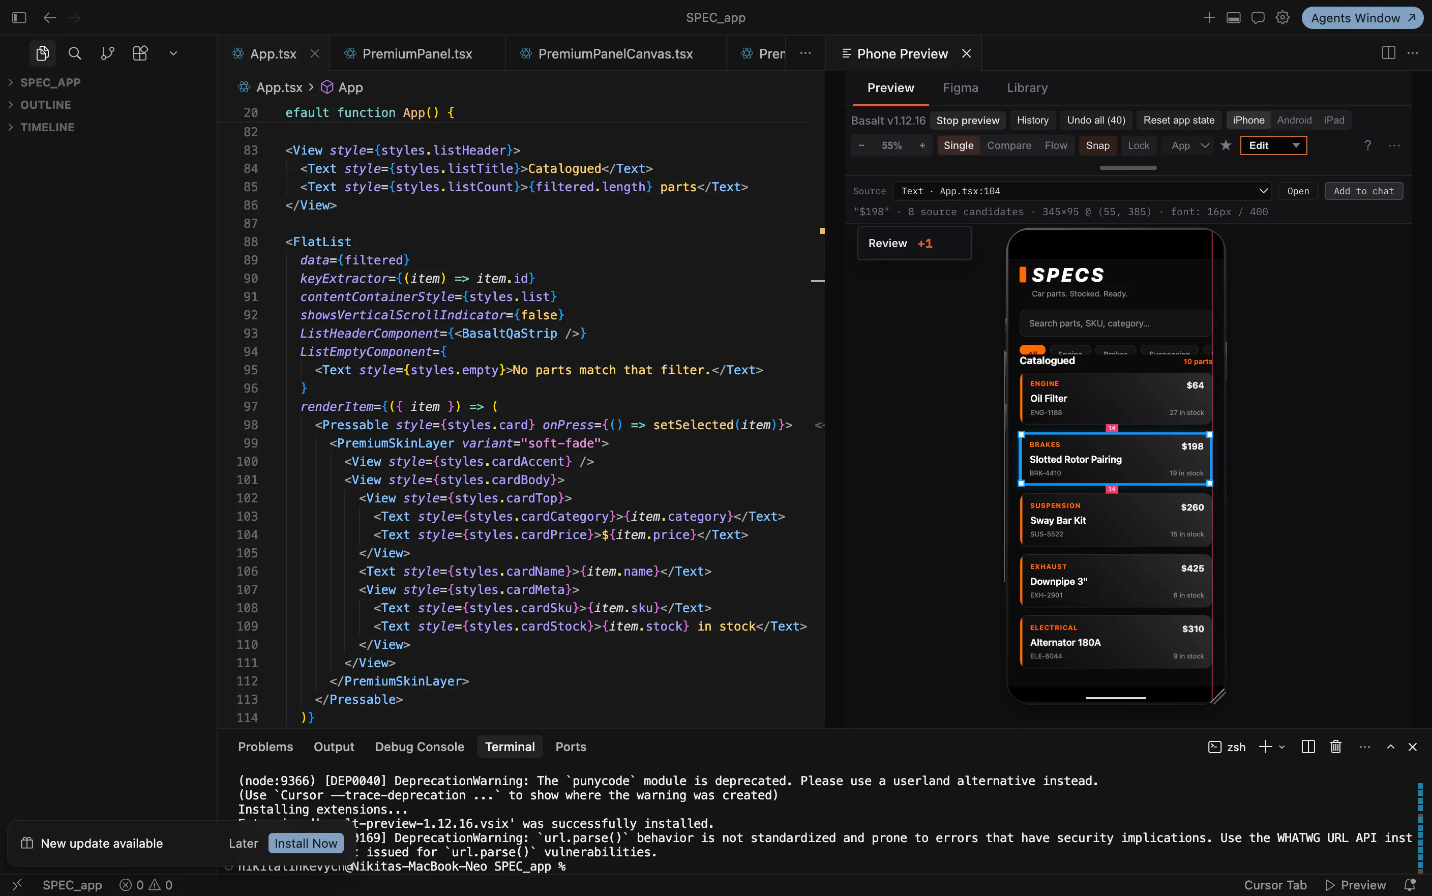Open the preview toolbar ellipsis menu

(x=1393, y=146)
